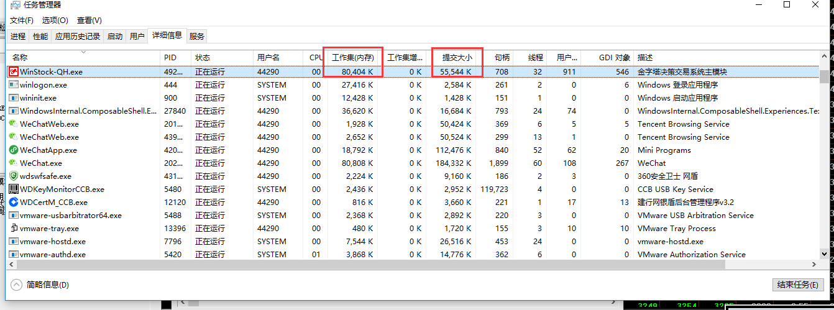Sort by the 描述 column header
Viewport: 834px width, 310px height.
pos(726,57)
